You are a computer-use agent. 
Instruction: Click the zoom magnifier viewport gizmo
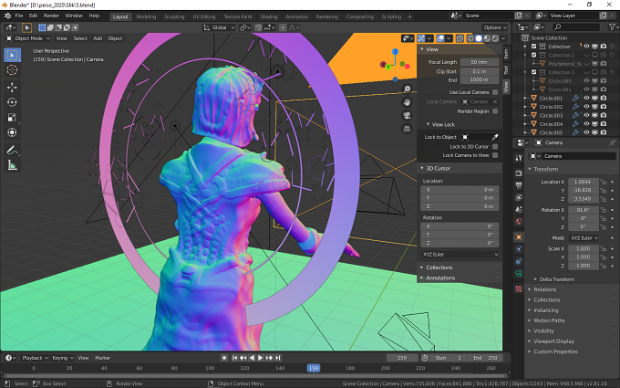[407, 89]
